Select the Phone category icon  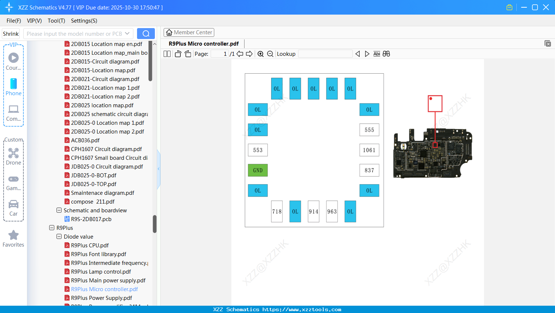click(13, 87)
